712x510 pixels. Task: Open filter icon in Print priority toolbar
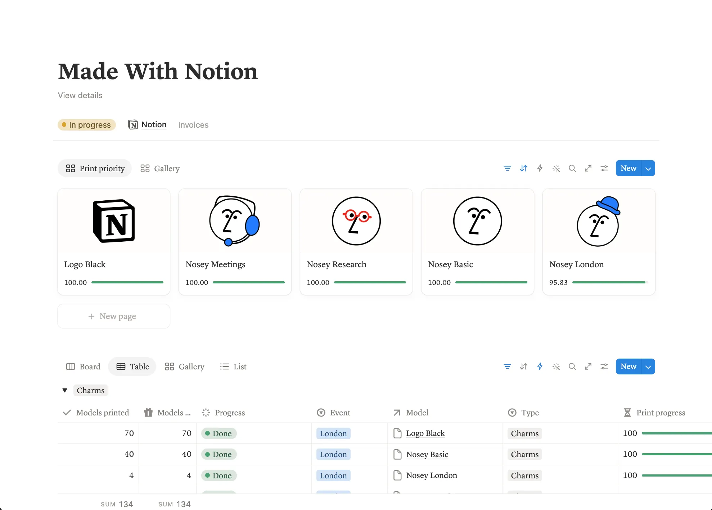pos(507,168)
